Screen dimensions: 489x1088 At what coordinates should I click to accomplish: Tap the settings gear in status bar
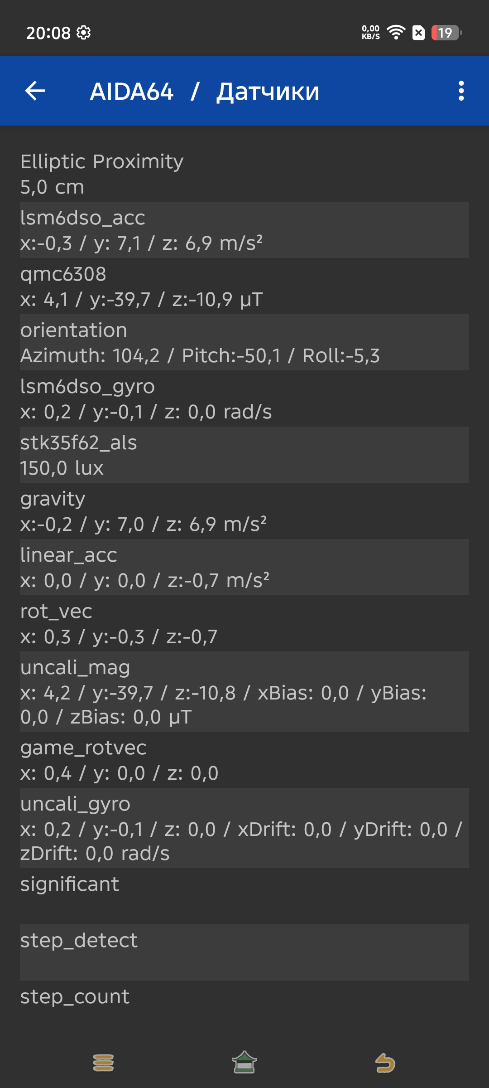click(84, 33)
